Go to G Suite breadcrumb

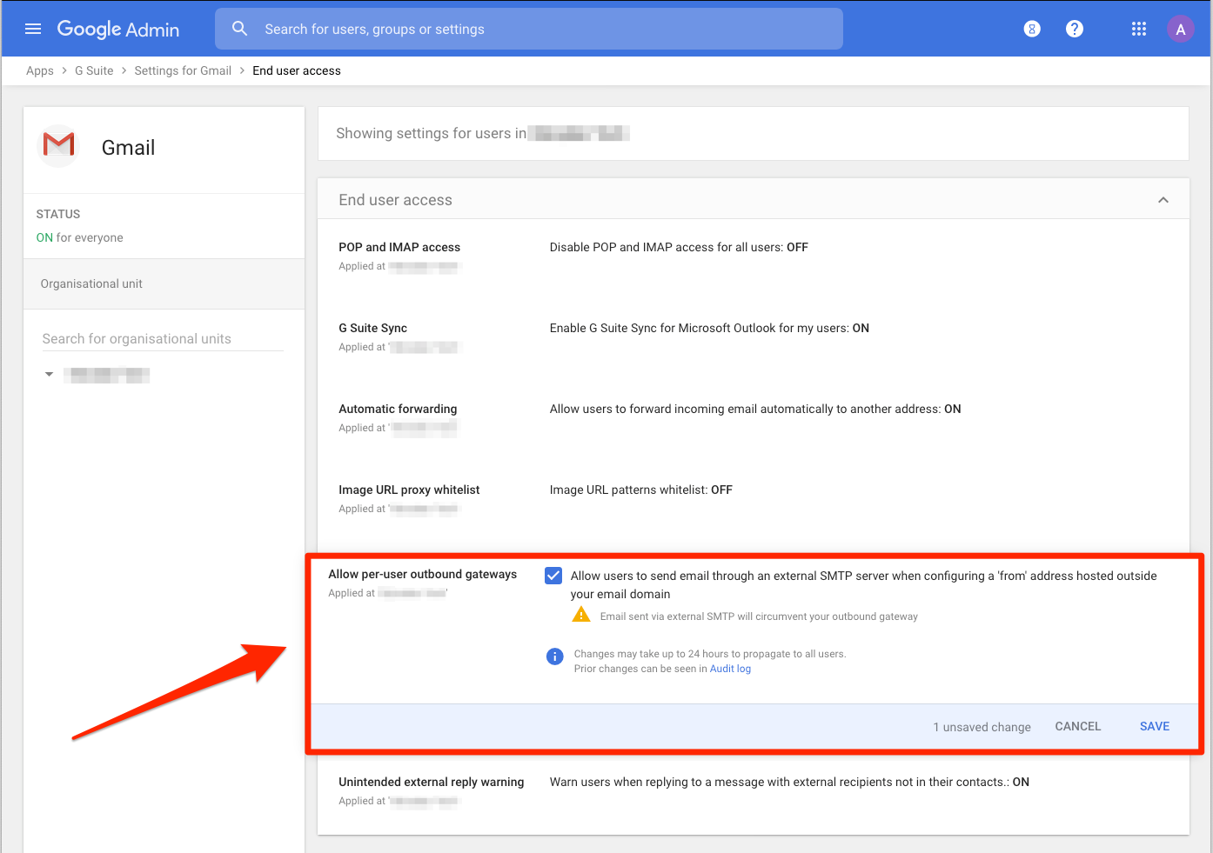(x=94, y=71)
